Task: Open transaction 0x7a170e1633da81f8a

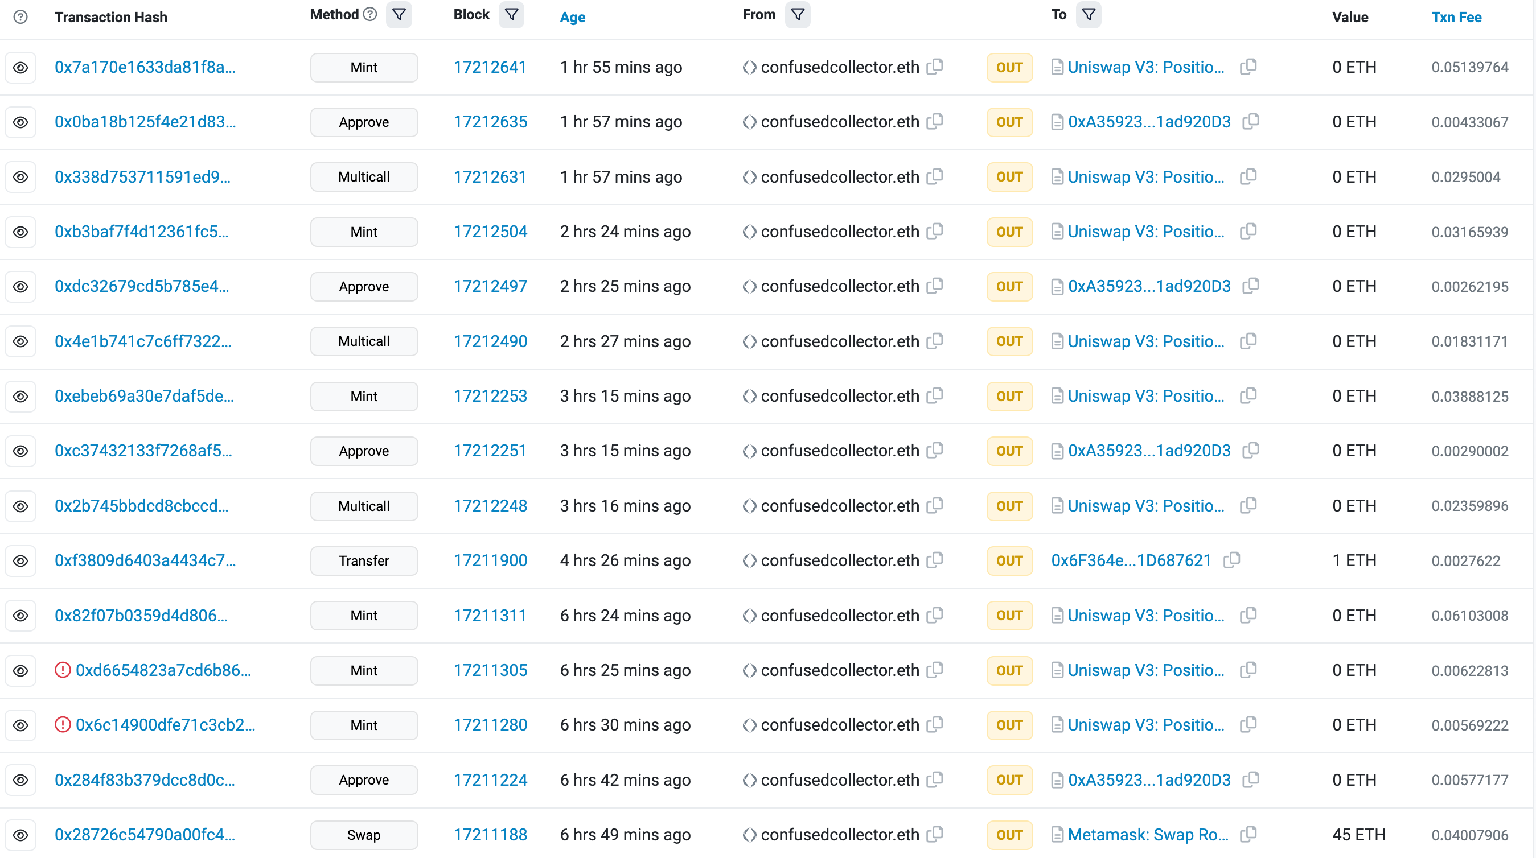Action: (x=145, y=67)
